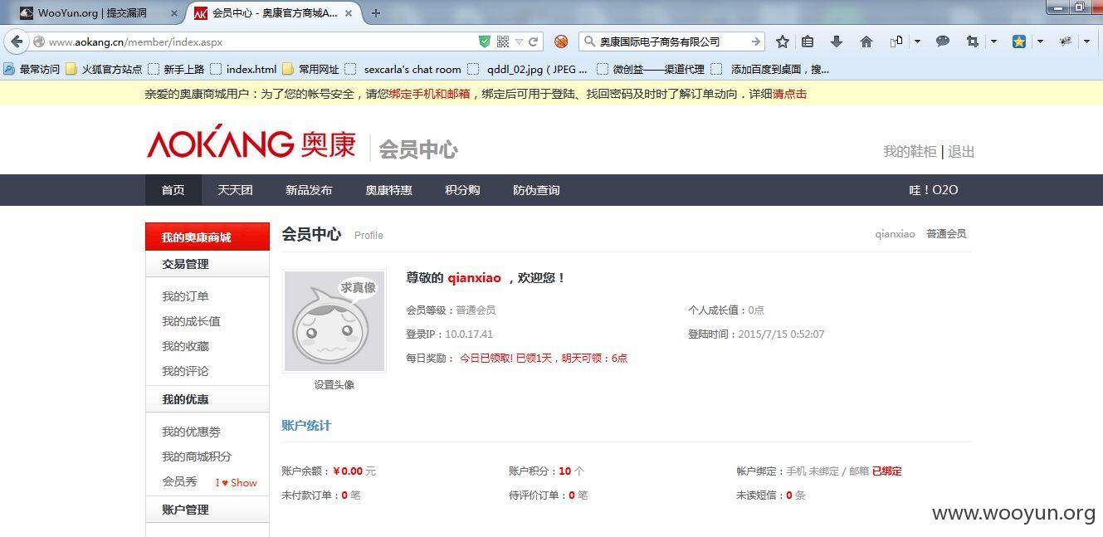The width and height of the screenshot is (1103, 537).
Task: Open dropdown beside blue star extension icon
Action: tap(1040, 41)
